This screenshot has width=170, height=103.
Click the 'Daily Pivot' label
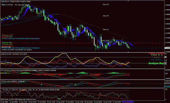[106, 40]
